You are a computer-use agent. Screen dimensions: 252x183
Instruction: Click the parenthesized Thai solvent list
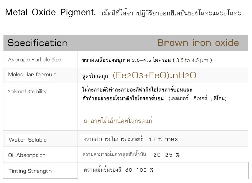coord(197,98)
